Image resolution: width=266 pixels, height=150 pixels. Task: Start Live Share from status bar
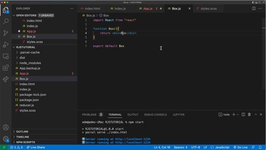pyautogui.click(x=36, y=147)
